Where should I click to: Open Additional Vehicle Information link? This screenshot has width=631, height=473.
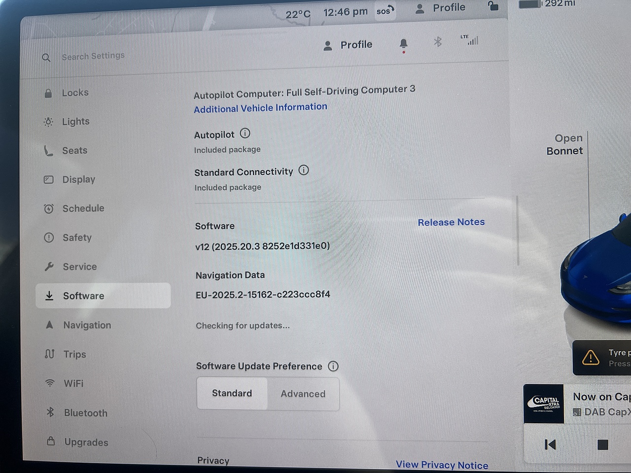260,108
